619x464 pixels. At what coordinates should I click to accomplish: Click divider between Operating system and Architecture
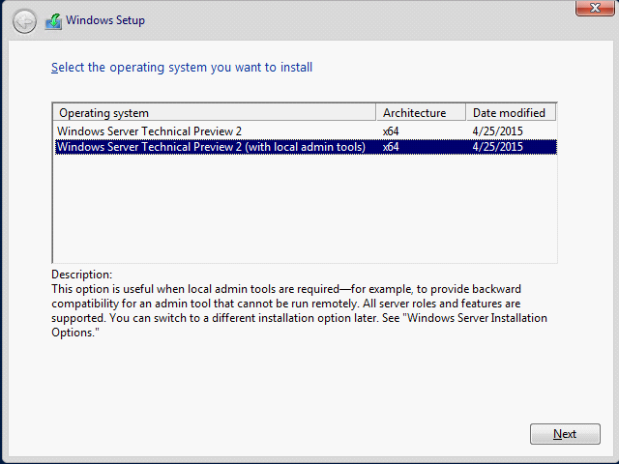click(x=376, y=113)
